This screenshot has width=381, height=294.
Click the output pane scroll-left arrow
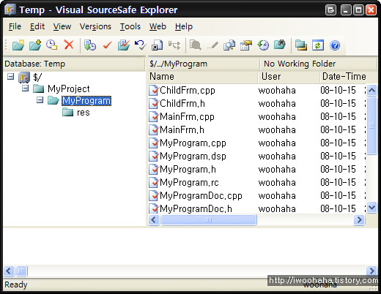(9, 271)
